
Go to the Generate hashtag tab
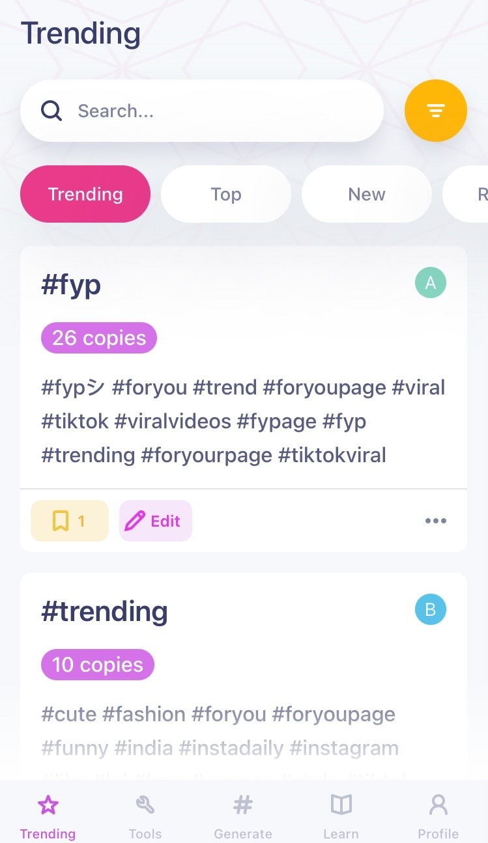(x=242, y=817)
